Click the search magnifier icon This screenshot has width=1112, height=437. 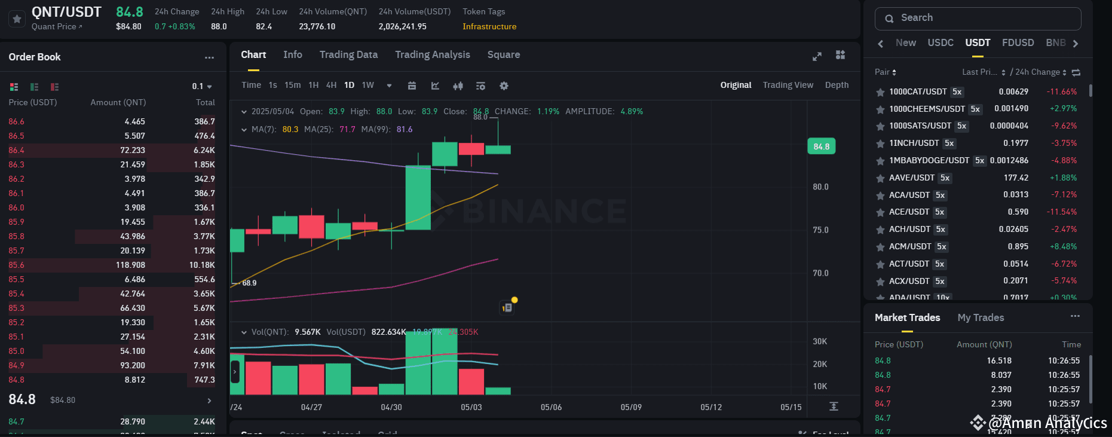pos(889,19)
